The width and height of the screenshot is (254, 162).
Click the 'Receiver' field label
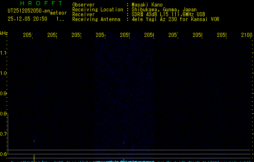click(x=84, y=15)
